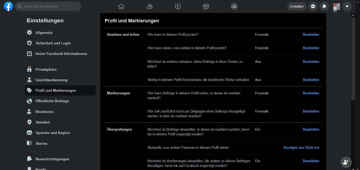
Task: Click the Facebook logo icon
Action: point(8,6)
